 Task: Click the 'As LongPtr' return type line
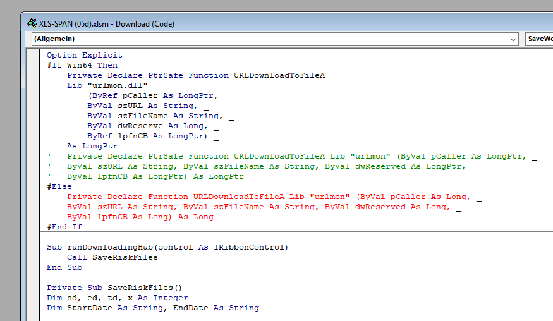tap(92, 146)
